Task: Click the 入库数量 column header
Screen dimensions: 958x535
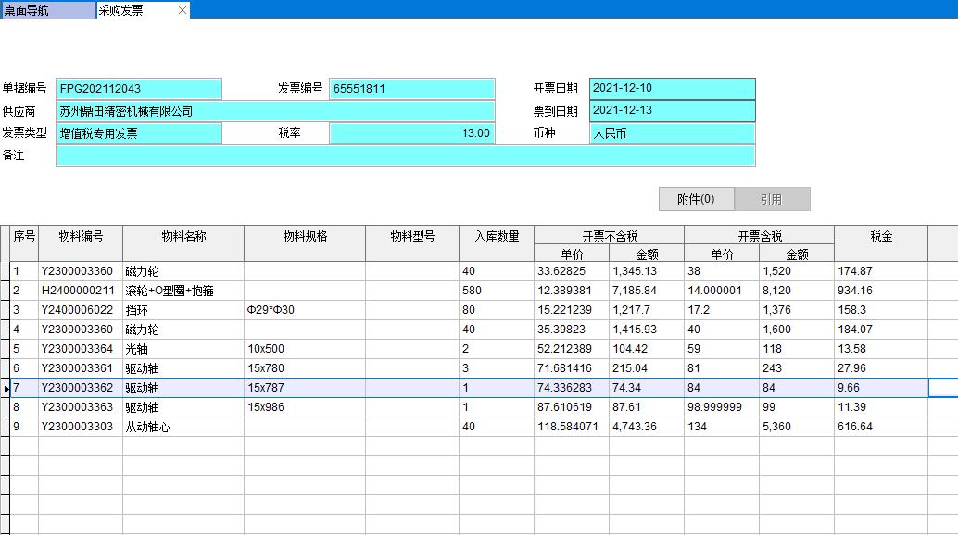Action: 497,237
